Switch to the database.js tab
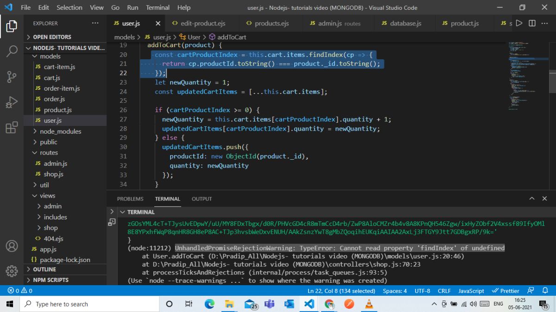The height and width of the screenshot is (312, 556). [x=405, y=23]
